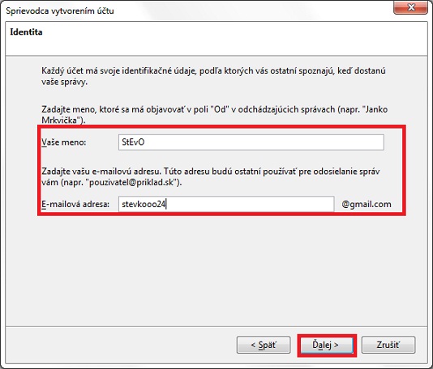Click the "Každý účet má svoje" intro paragraph

[213, 76]
